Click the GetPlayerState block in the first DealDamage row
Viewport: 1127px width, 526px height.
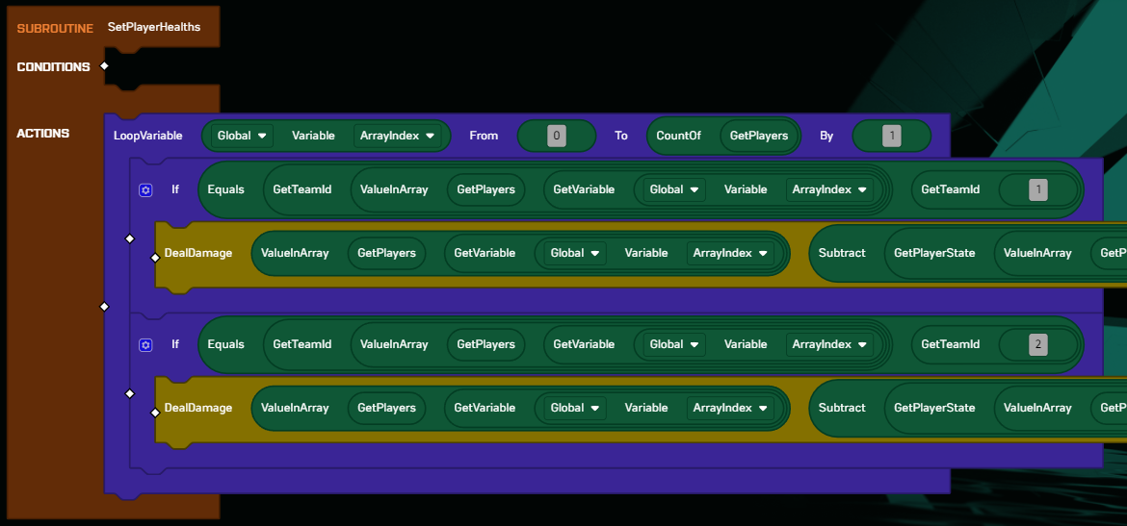pos(934,253)
